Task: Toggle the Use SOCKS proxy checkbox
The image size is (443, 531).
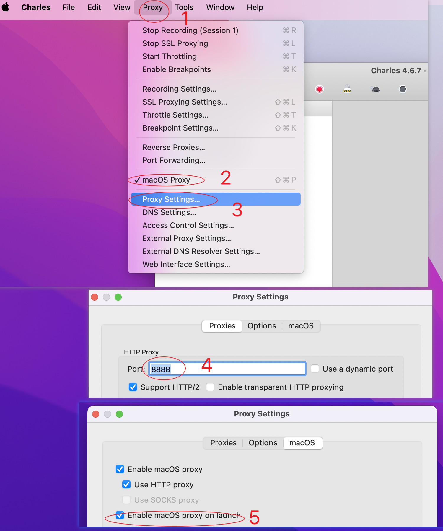Action: 126,500
